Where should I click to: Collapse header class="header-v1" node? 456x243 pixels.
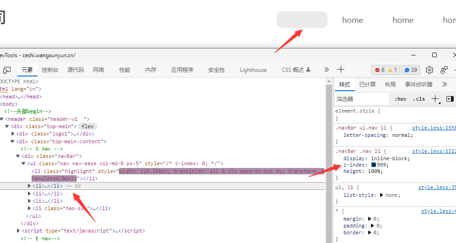(2, 119)
